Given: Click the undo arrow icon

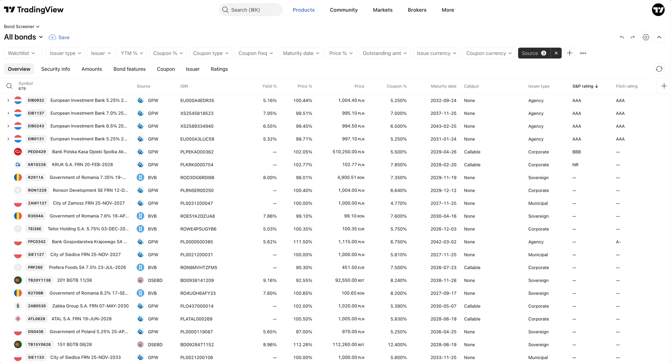Looking at the screenshot, I should click(x=622, y=37).
